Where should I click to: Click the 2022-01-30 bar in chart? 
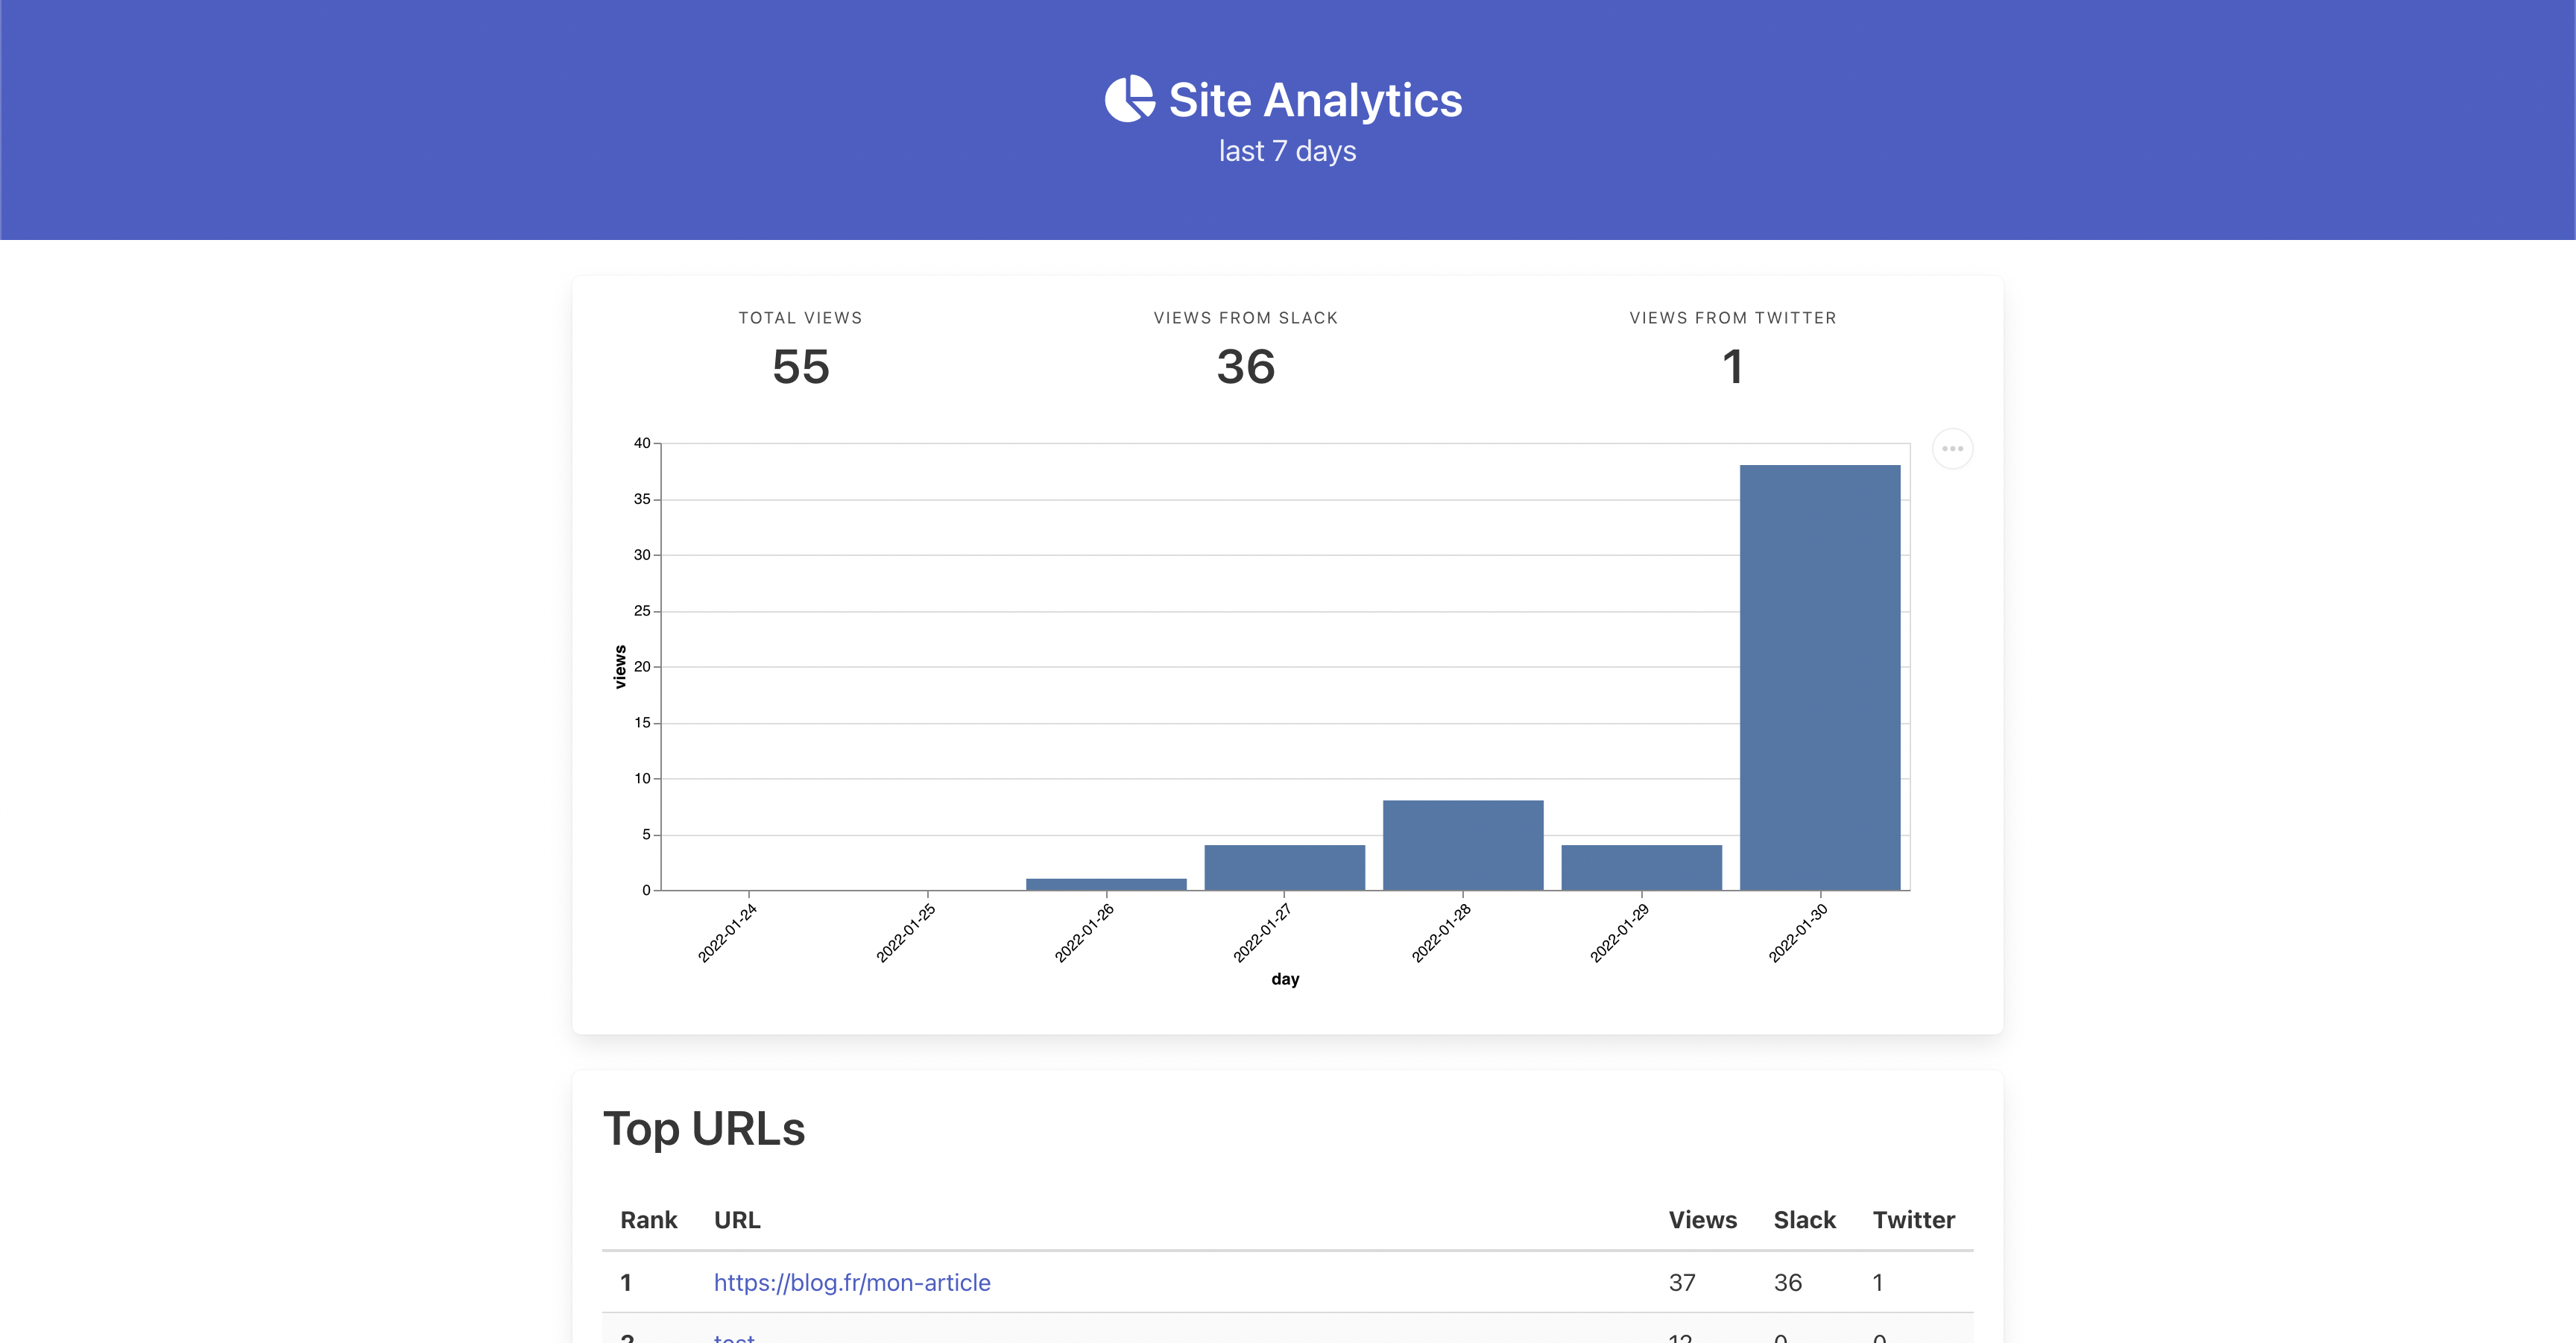(1820, 677)
